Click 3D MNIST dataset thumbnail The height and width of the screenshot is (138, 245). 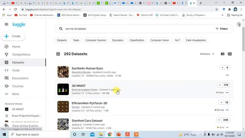(x=63, y=89)
